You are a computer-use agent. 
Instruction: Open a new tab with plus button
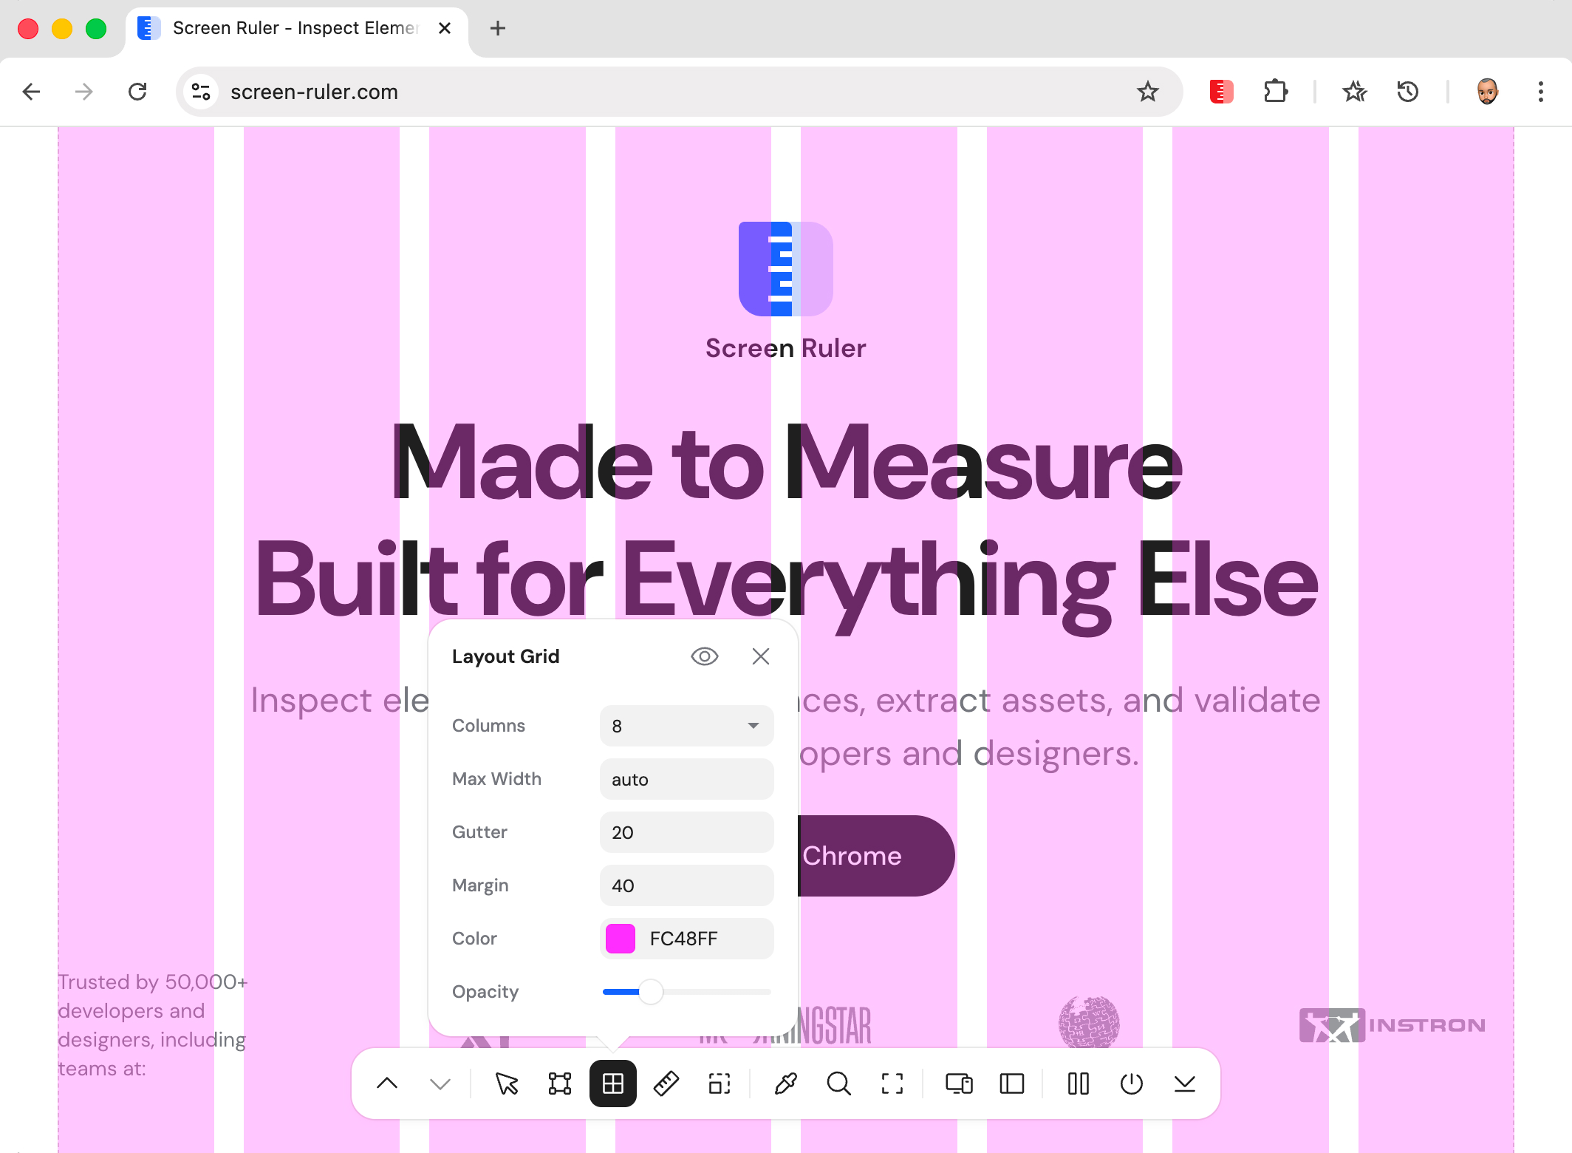click(x=498, y=28)
